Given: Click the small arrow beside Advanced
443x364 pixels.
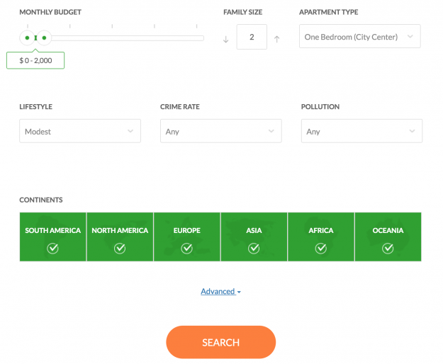Looking at the screenshot, I should click(x=239, y=292).
